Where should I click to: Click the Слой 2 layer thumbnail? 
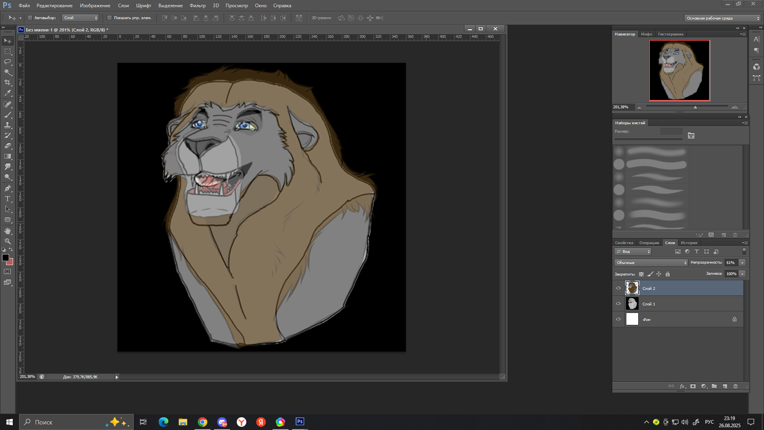tap(632, 288)
